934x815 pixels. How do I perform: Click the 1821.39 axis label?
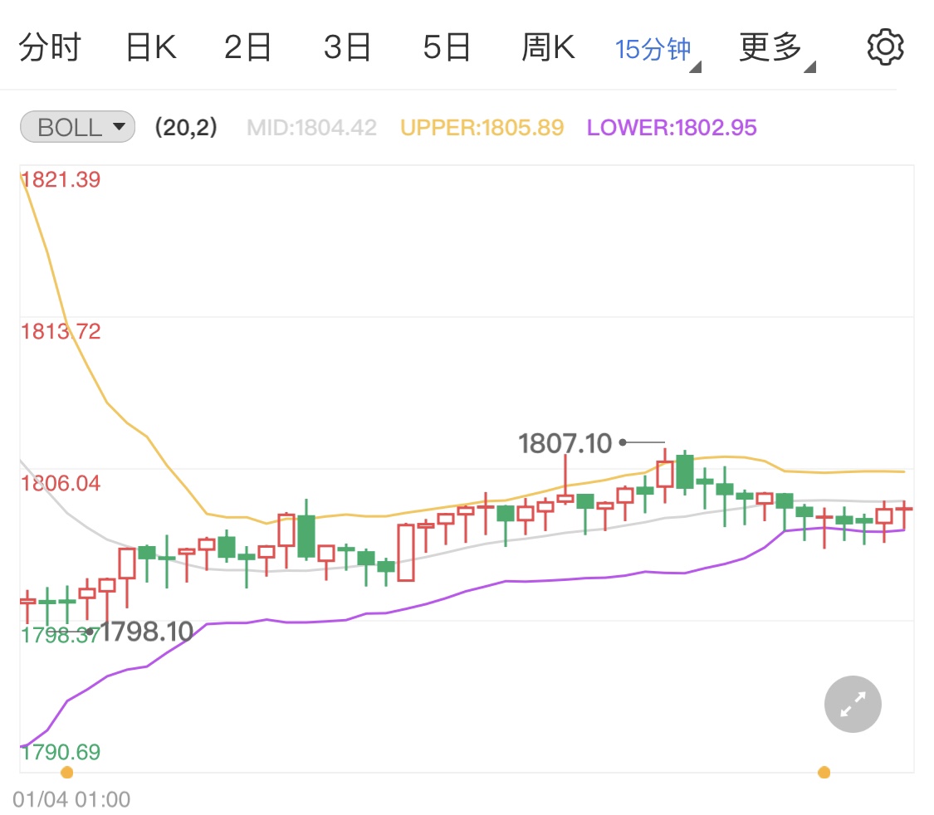(x=61, y=180)
